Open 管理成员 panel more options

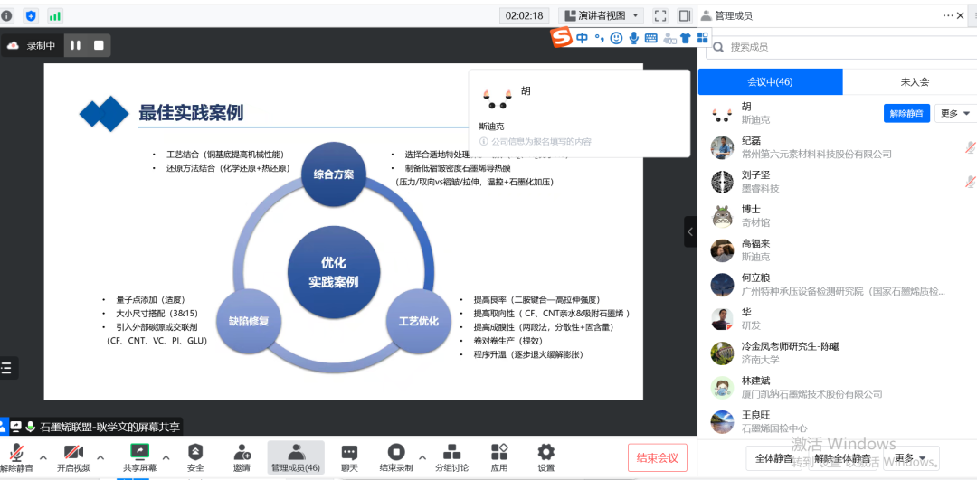click(x=948, y=15)
